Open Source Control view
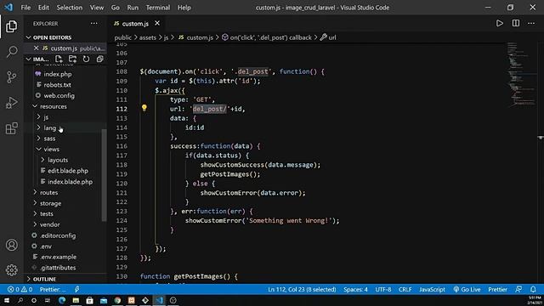544x306 pixels. click(11, 77)
